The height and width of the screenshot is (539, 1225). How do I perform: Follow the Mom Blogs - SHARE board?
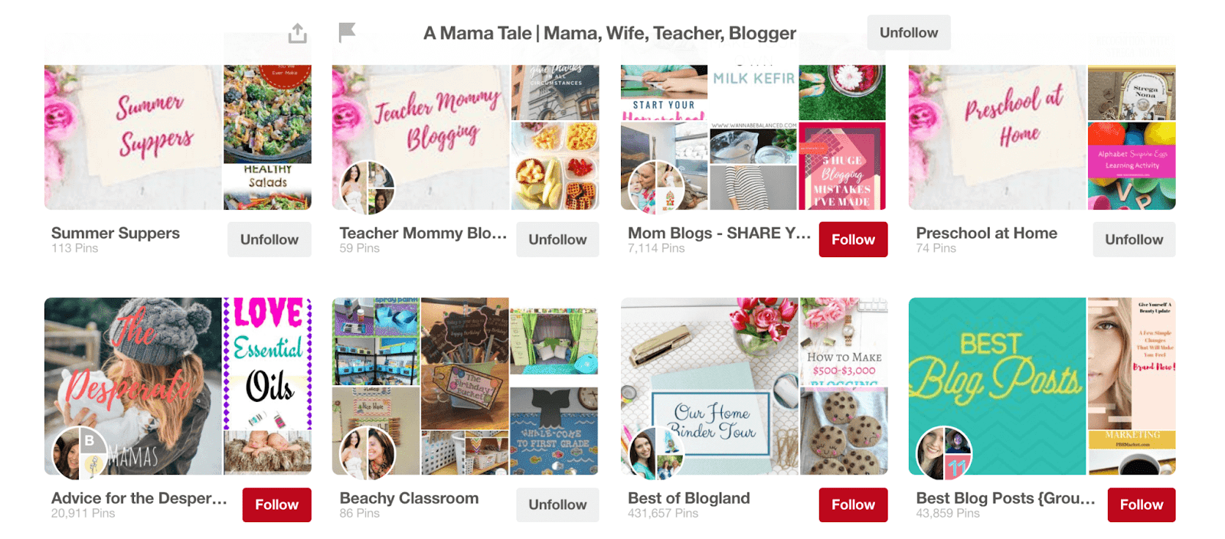point(853,240)
